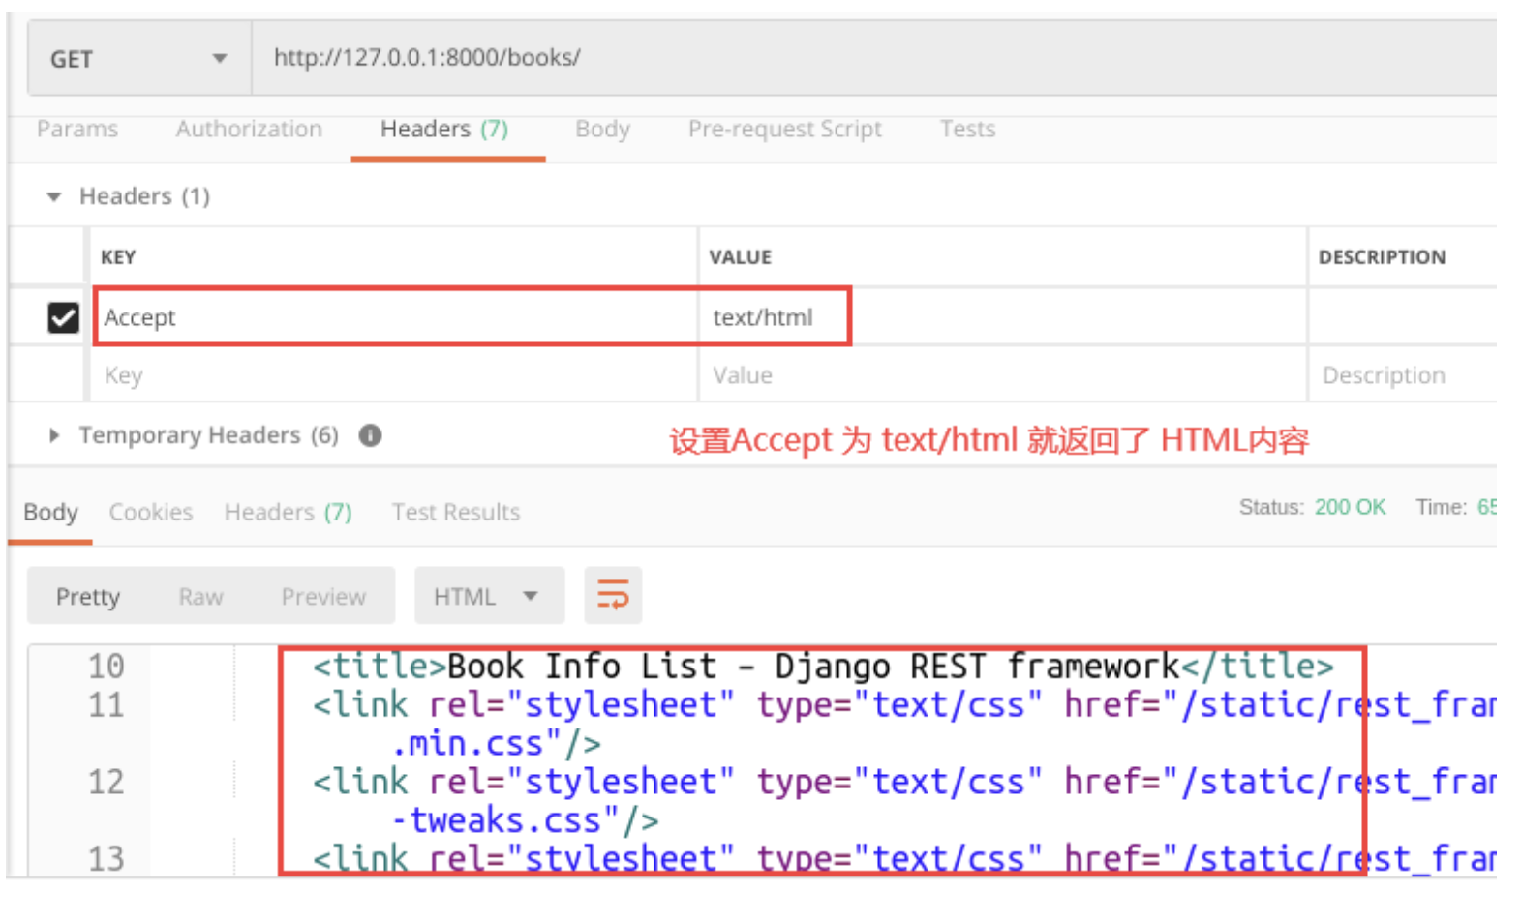Uncheck the Accept header checkbox
This screenshot has height=921, width=1522.
pos(63,317)
